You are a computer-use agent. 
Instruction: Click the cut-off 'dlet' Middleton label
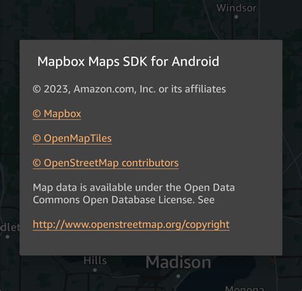tap(10, 228)
